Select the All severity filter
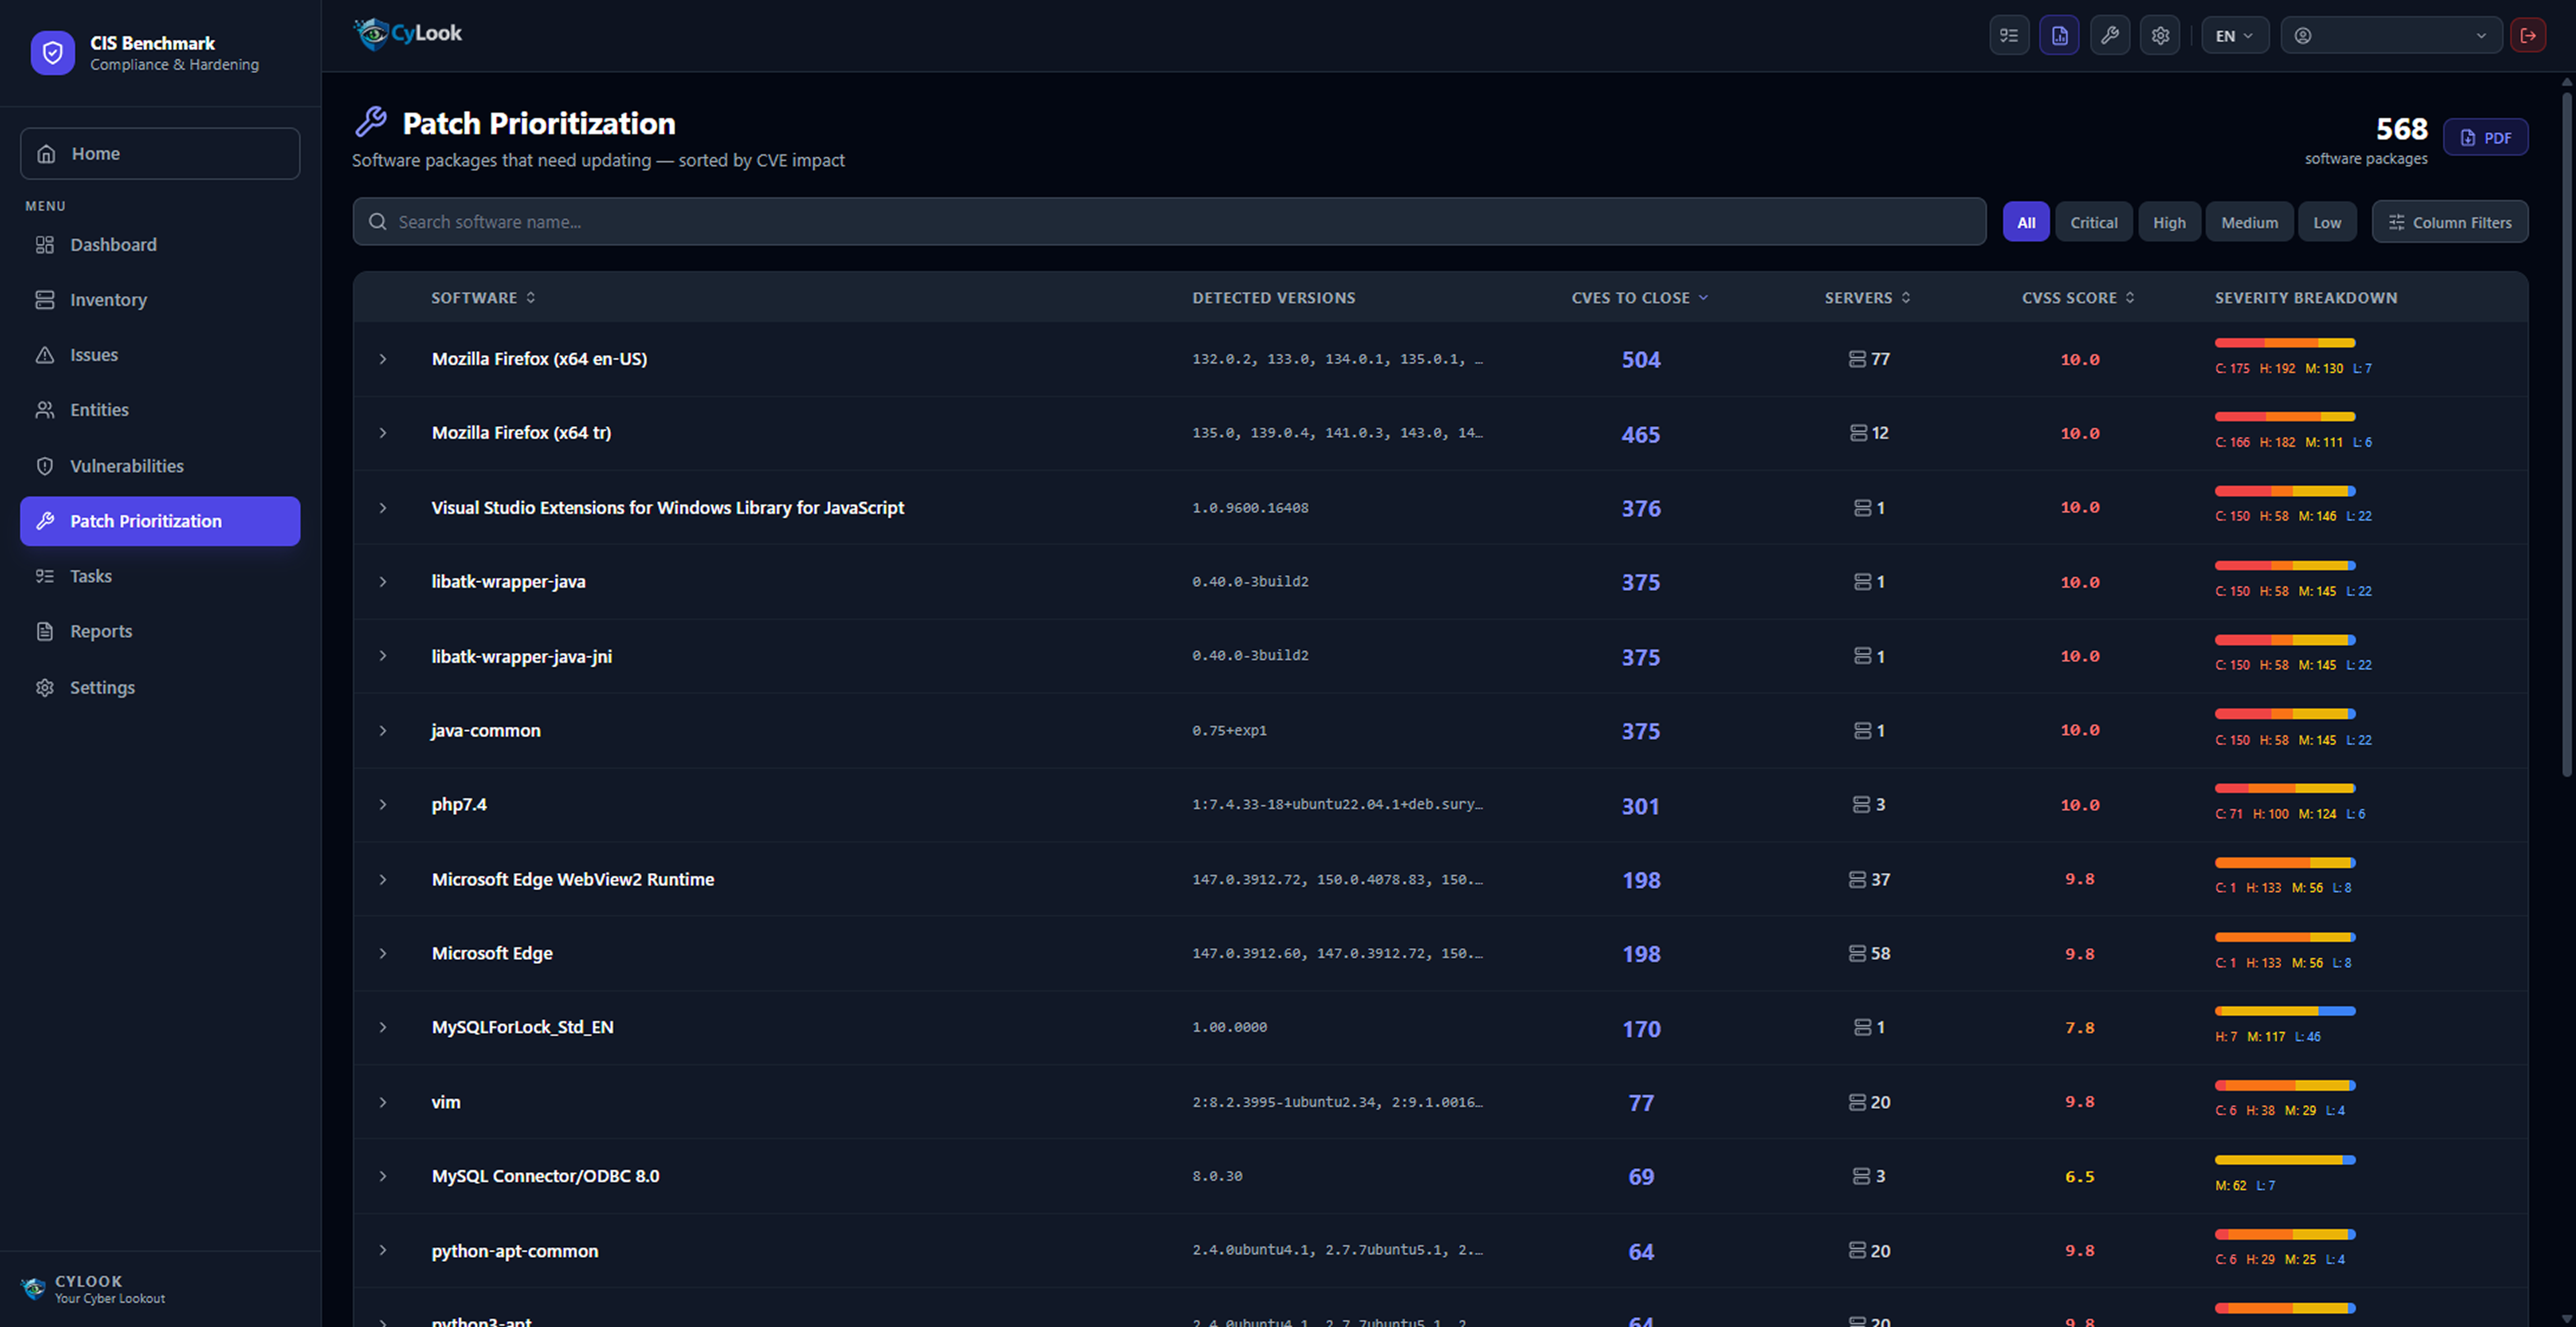 pyautogui.click(x=2026, y=222)
